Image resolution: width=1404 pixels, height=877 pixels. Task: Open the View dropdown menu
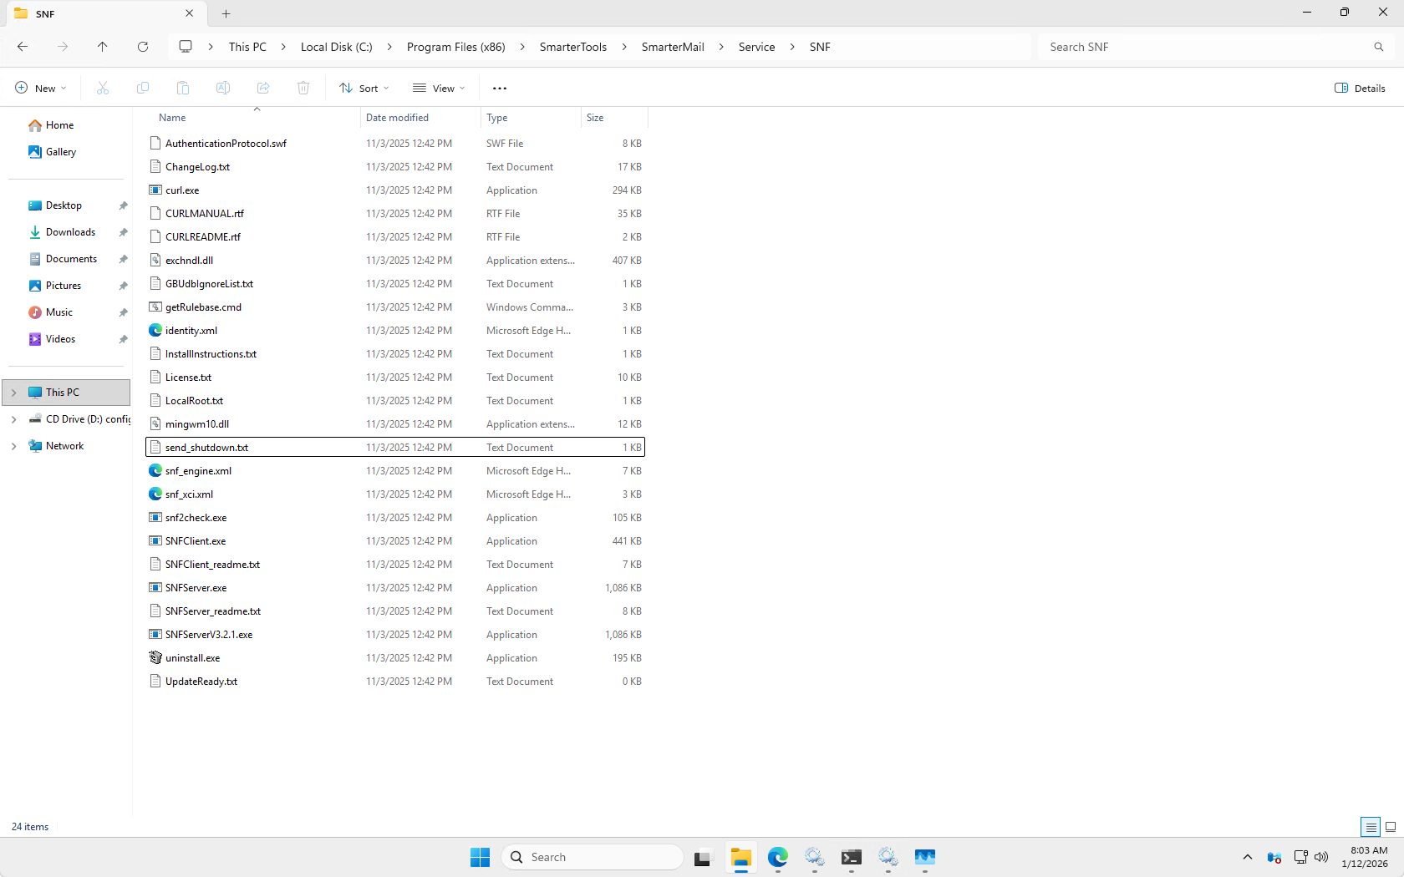point(439,88)
